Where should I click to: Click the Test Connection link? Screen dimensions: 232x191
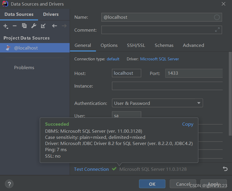(x=91, y=169)
